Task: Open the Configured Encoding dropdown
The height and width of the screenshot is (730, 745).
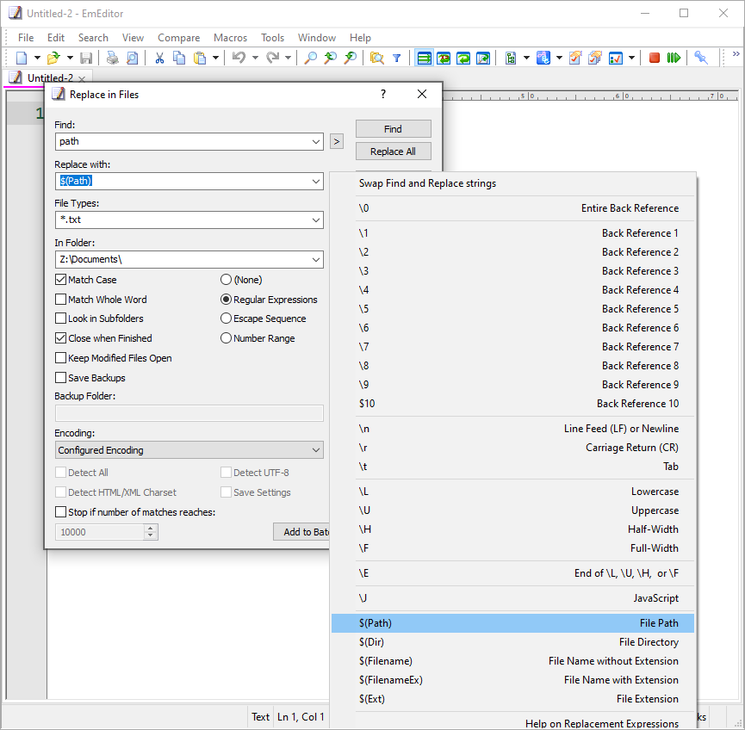Action: pyautogui.click(x=189, y=449)
